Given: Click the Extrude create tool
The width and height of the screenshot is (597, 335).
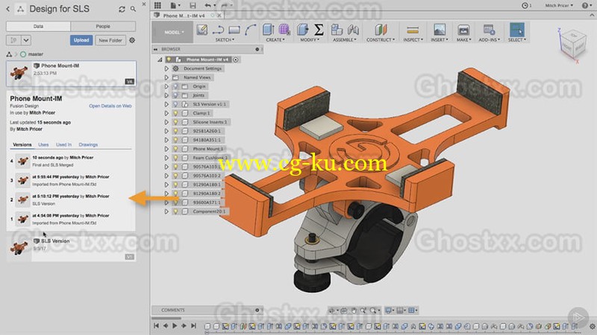Looking at the screenshot, I should click(x=269, y=30).
